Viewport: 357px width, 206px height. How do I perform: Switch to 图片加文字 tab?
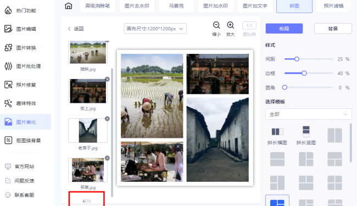(255, 6)
